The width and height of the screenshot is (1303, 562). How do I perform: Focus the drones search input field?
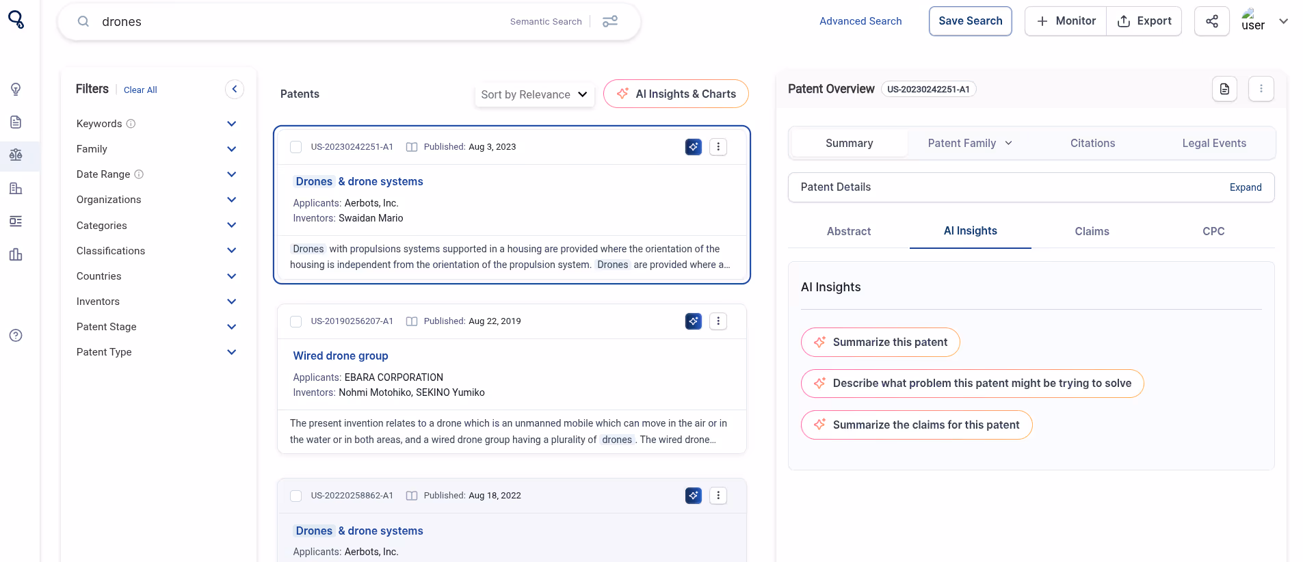301,22
